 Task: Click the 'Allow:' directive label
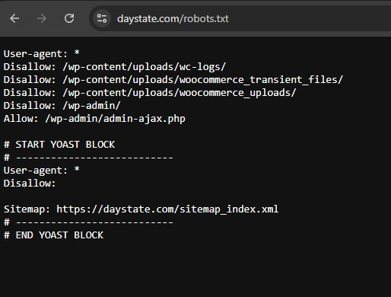pos(21,119)
